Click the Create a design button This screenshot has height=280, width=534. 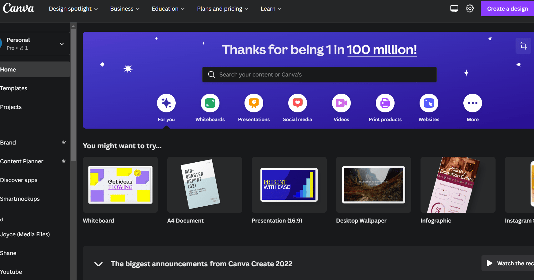pos(507,8)
